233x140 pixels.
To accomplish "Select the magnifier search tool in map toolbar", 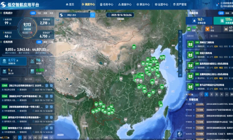I will [180, 56].
